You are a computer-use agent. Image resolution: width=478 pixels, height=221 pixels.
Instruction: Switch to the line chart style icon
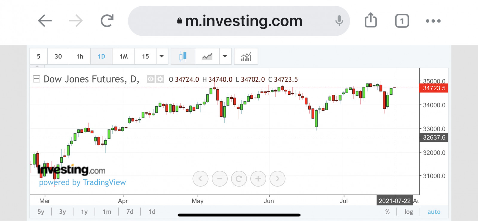coord(207,56)
